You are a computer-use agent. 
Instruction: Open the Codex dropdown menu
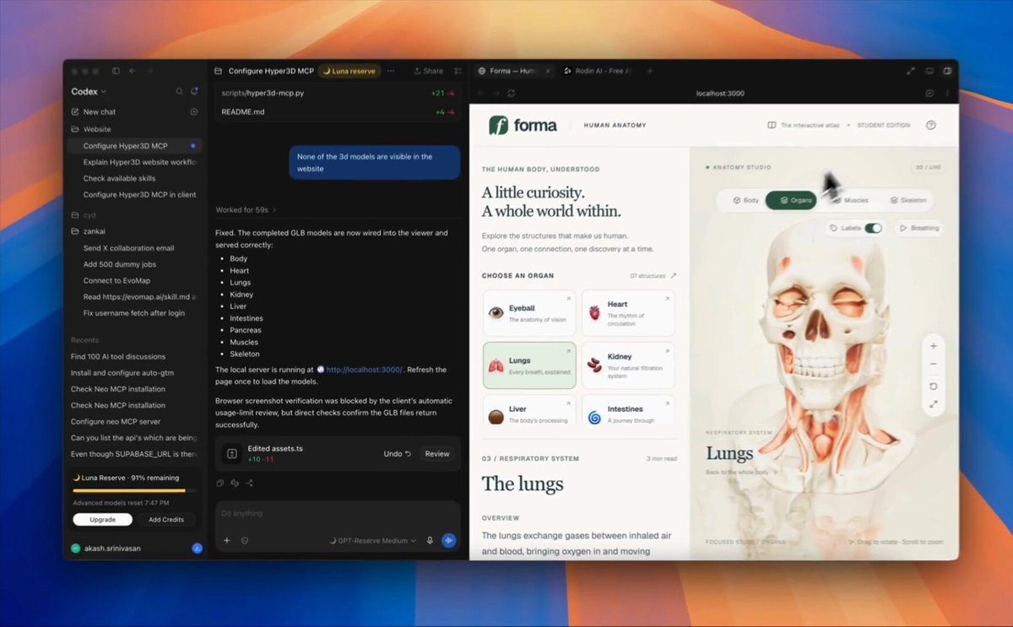[89, 91]
